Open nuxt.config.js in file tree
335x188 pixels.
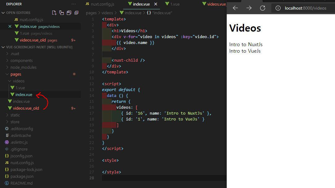pos(22,163)
